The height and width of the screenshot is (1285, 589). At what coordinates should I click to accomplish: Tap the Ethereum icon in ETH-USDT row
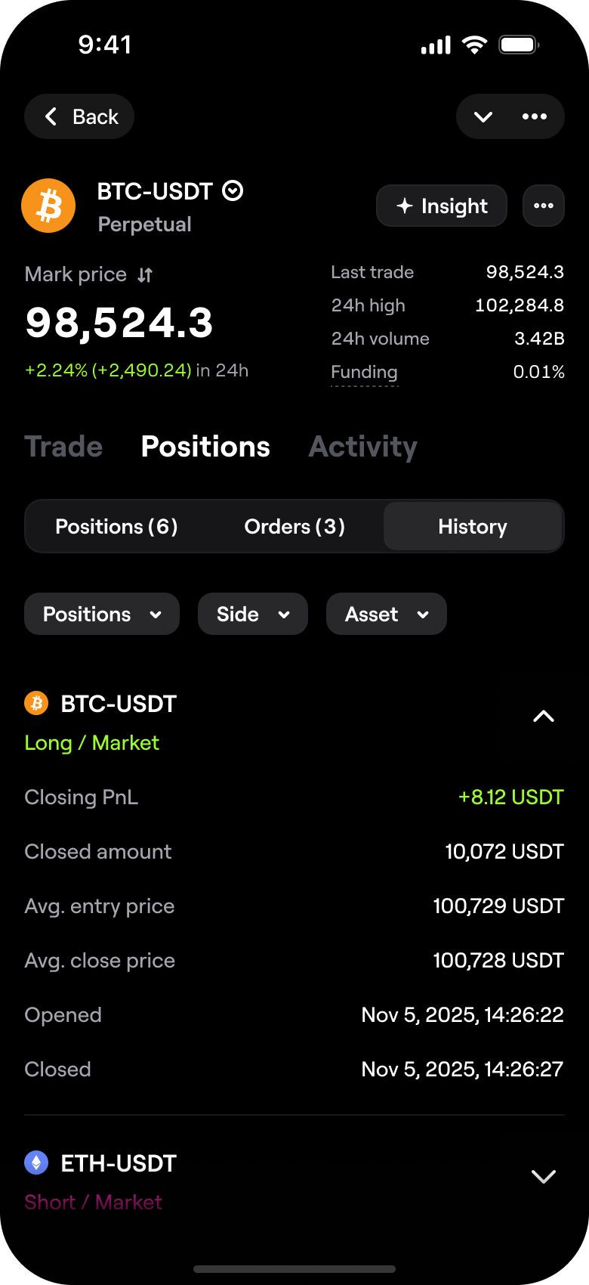[36, 1163]
